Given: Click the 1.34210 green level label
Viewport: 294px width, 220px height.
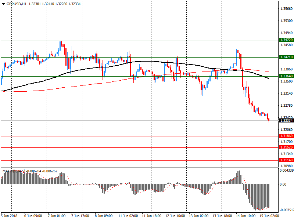Looking at the screenshot, I should (286, 57).
